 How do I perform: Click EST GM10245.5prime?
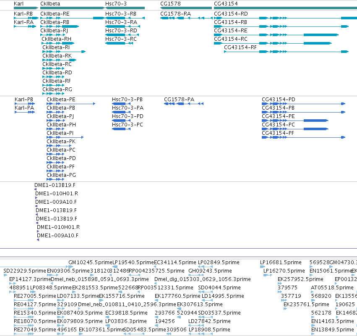click(90, 262)
